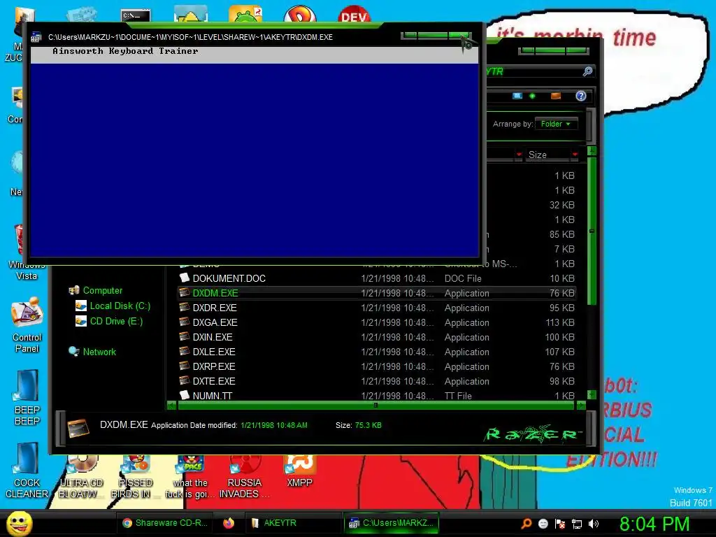This screenshot has width=716, height=537.
Task: Open the COCK CLEANER desktop shortcut
Action: pyautogui.click(x=27, y=471)
